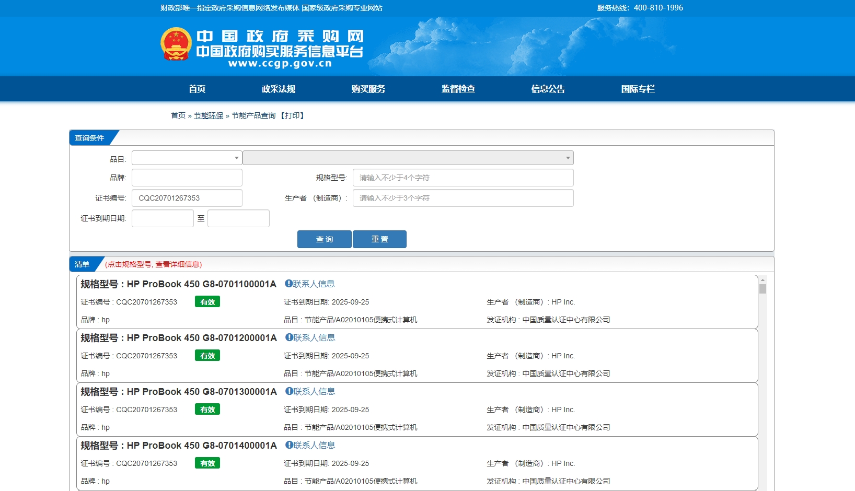Click the certificate expiry end date field
Viewport: 855px width, 491px height.
(238, 218)
